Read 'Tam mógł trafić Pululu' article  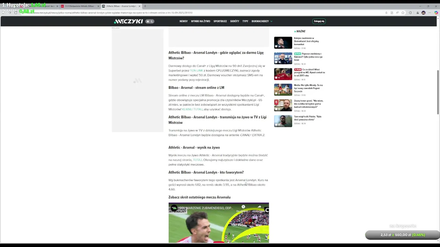[x=308, y=118]
